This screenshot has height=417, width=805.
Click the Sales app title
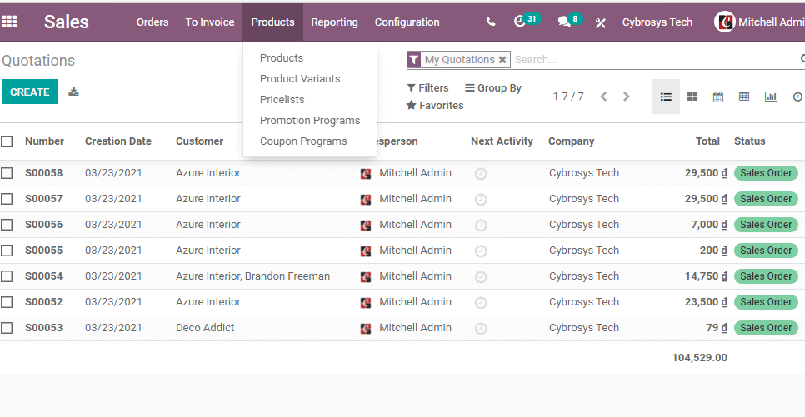66,22
